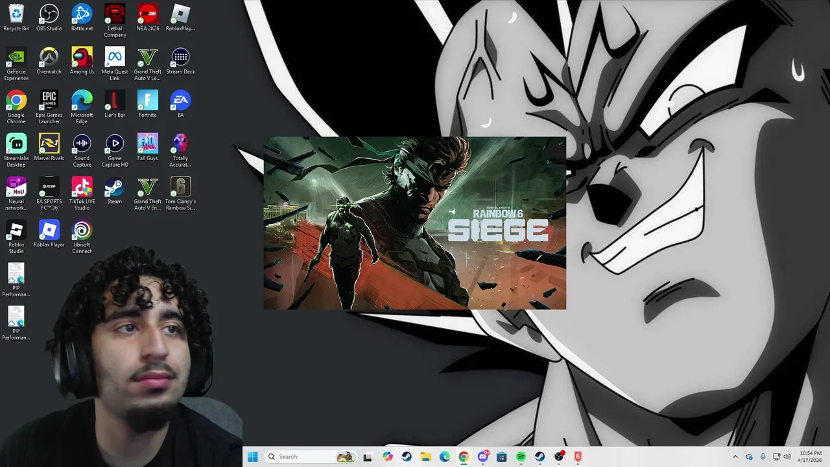Click the Game Capture HD icon
830x467 pixels.
[x=115, y=150]
